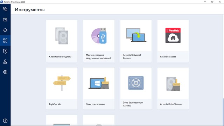Open the 'Зона безопасности Acronis' label
Image resolution: width=224 pixels, height=126 pixels.
tap(133, 104)
